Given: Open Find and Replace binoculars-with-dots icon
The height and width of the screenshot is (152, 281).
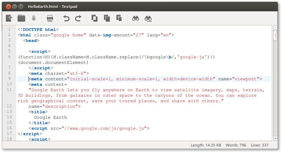Looking at the screenshot, I should [148, 19].
